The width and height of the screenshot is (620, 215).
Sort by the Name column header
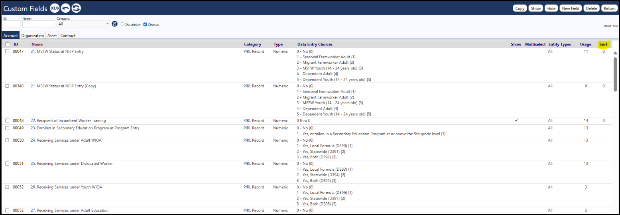point(37,44)
